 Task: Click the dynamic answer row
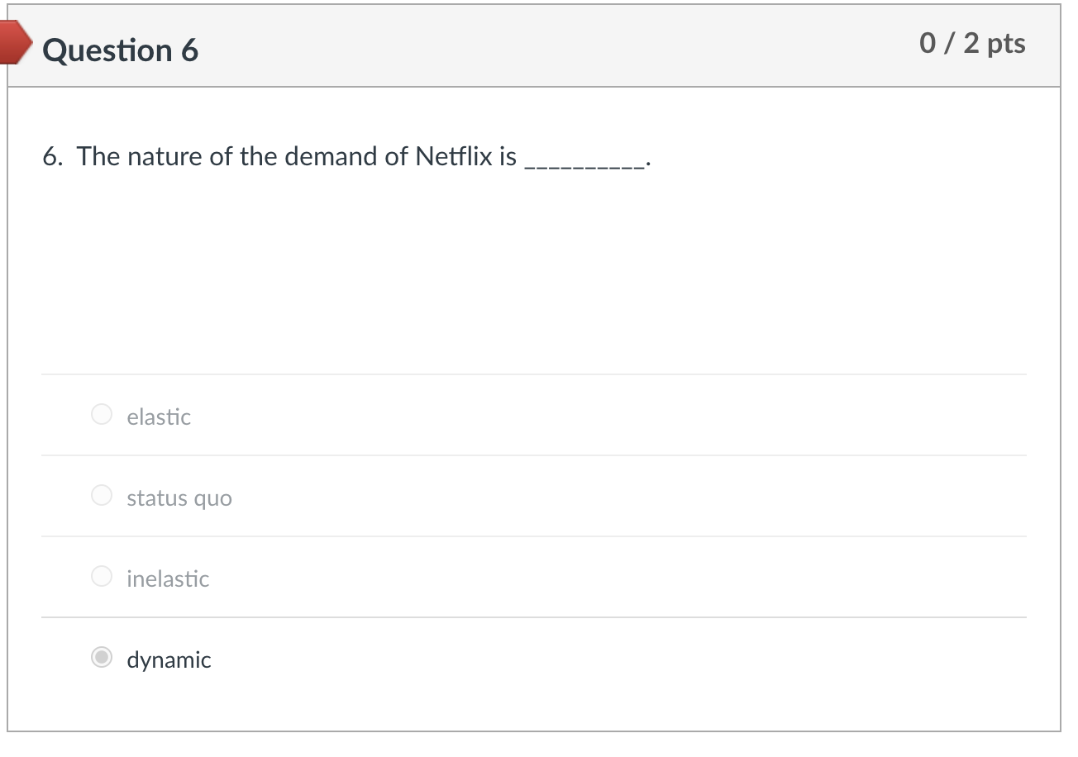(537, 658)
